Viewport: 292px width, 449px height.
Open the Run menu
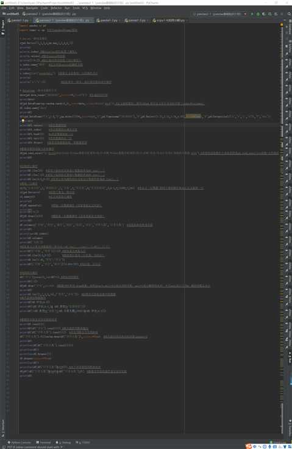click(x=67, y=8)
